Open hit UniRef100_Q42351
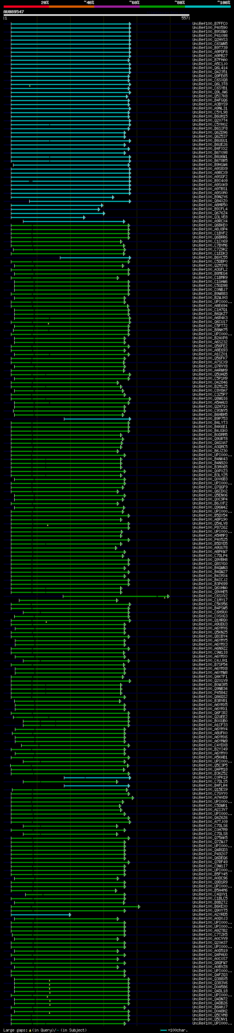Screen dimensions: 234x1033 click(x=210, y=72)
